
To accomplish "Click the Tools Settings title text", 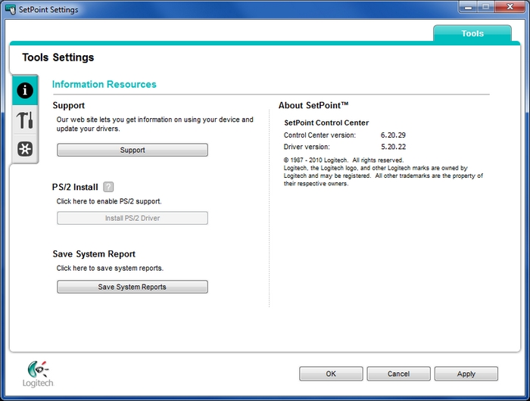I will 58,58.
